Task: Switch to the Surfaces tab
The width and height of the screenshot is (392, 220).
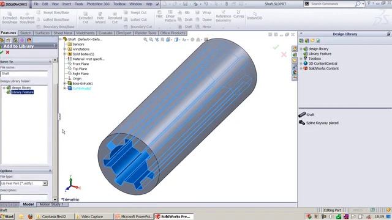Action: (42, 33)
